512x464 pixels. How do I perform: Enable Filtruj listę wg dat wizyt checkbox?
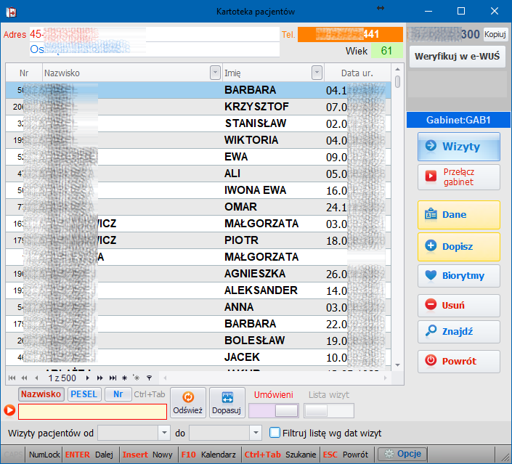(x=275, y=433)
